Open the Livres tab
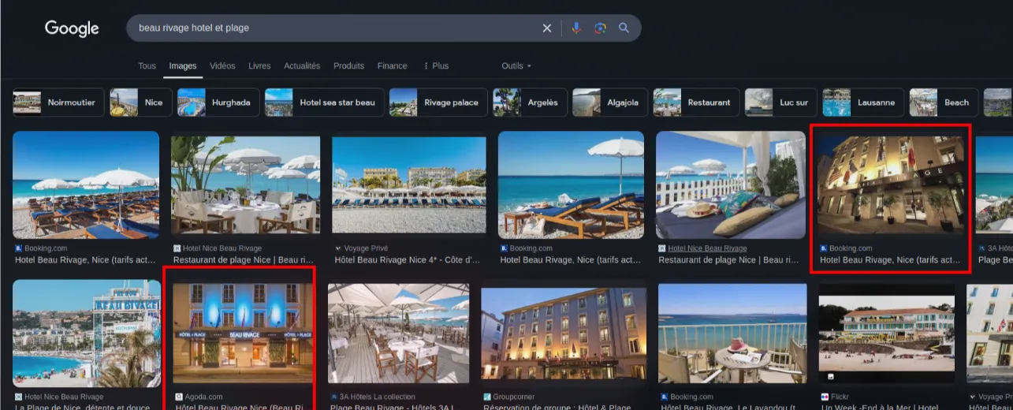The height and width of the screenshot is (410, 1013). tap(259, 66)
